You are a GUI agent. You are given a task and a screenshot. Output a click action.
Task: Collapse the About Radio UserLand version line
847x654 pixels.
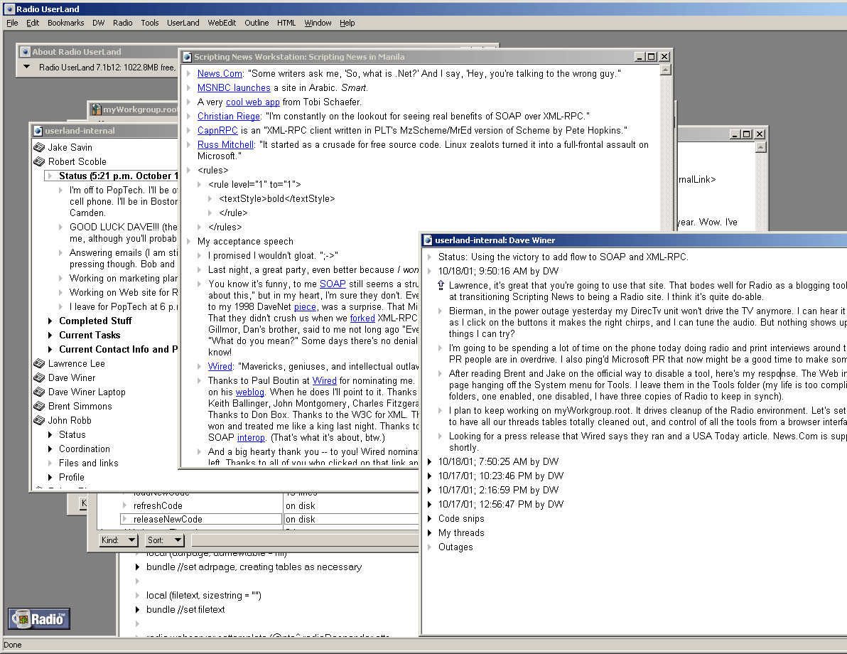(x=26, y=68)
